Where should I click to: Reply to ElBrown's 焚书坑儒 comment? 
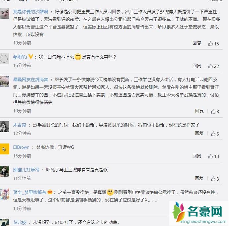197,156
